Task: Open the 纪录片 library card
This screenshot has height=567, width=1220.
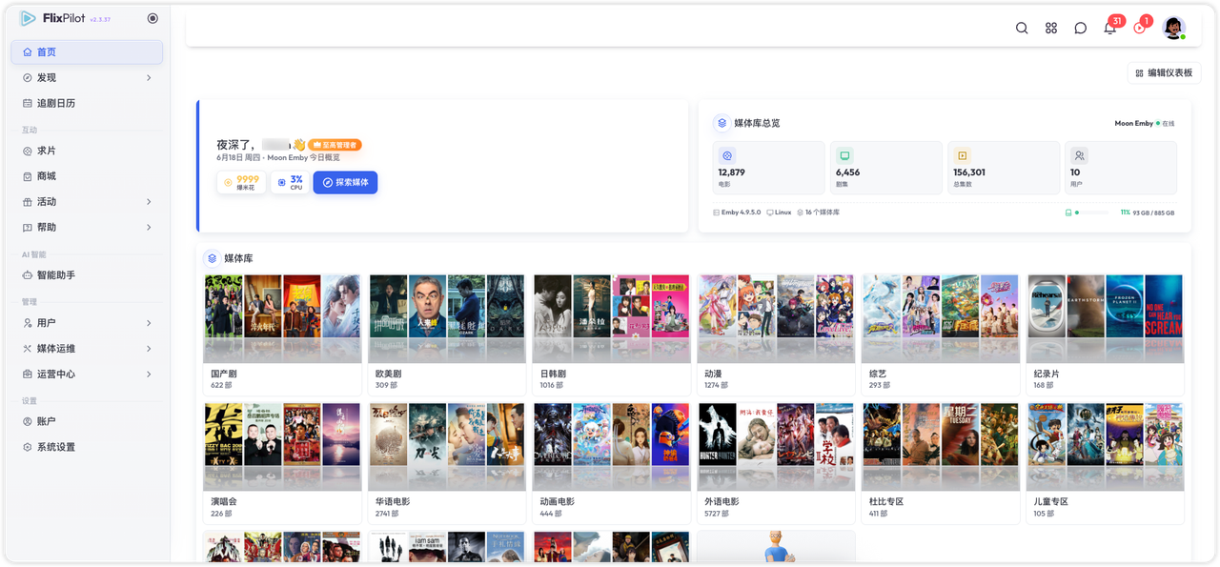Action: [1105, 334]
